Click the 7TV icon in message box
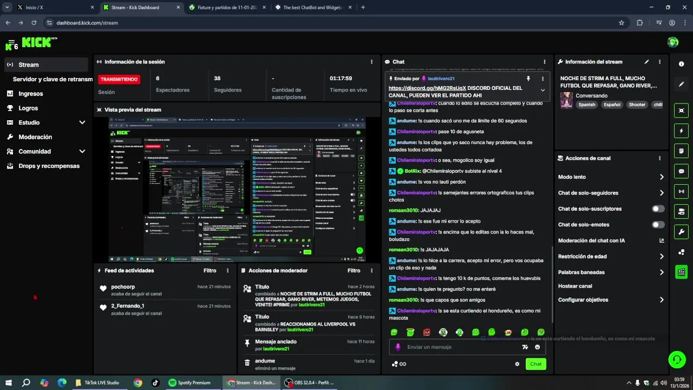This screenshot has width=693, height=390. (525, 347)
